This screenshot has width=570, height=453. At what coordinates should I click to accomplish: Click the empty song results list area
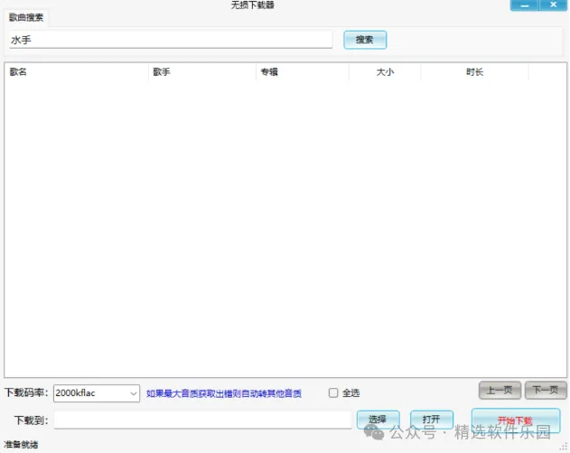285,226
